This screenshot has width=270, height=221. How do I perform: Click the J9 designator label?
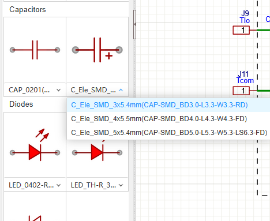point(245,13)
